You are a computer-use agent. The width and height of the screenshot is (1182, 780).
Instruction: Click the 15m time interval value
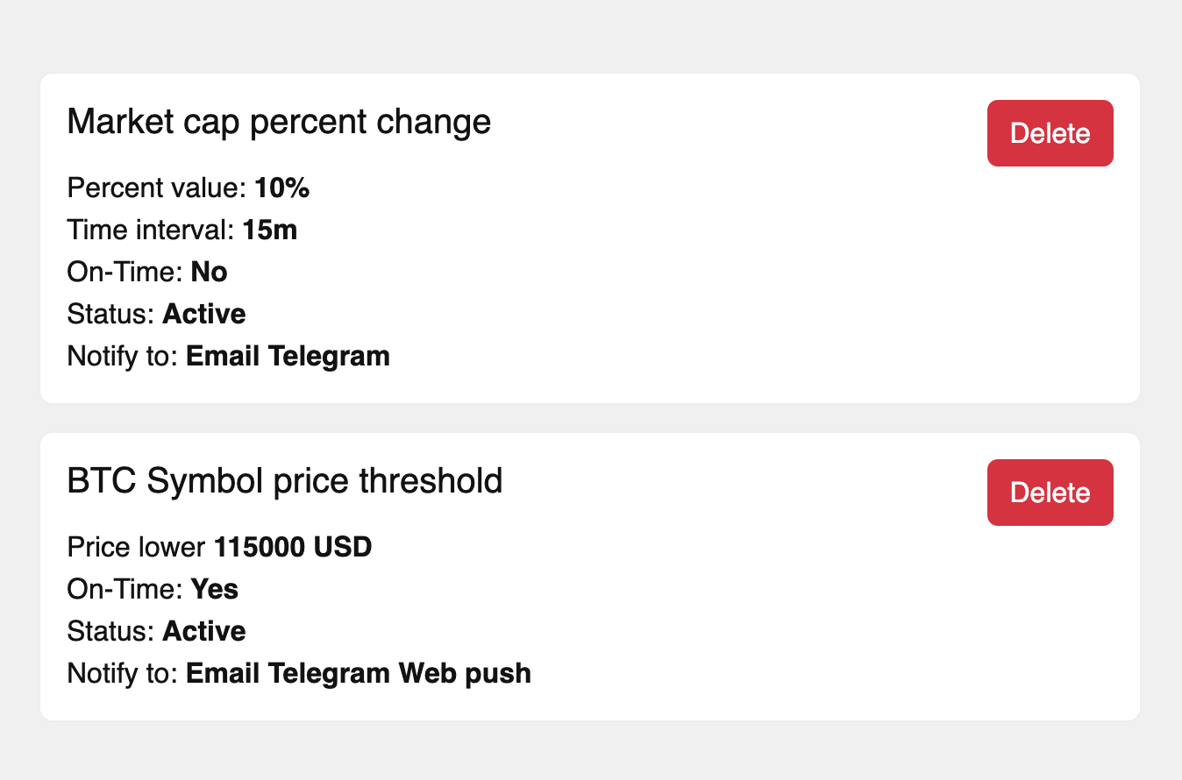[270, 230]
